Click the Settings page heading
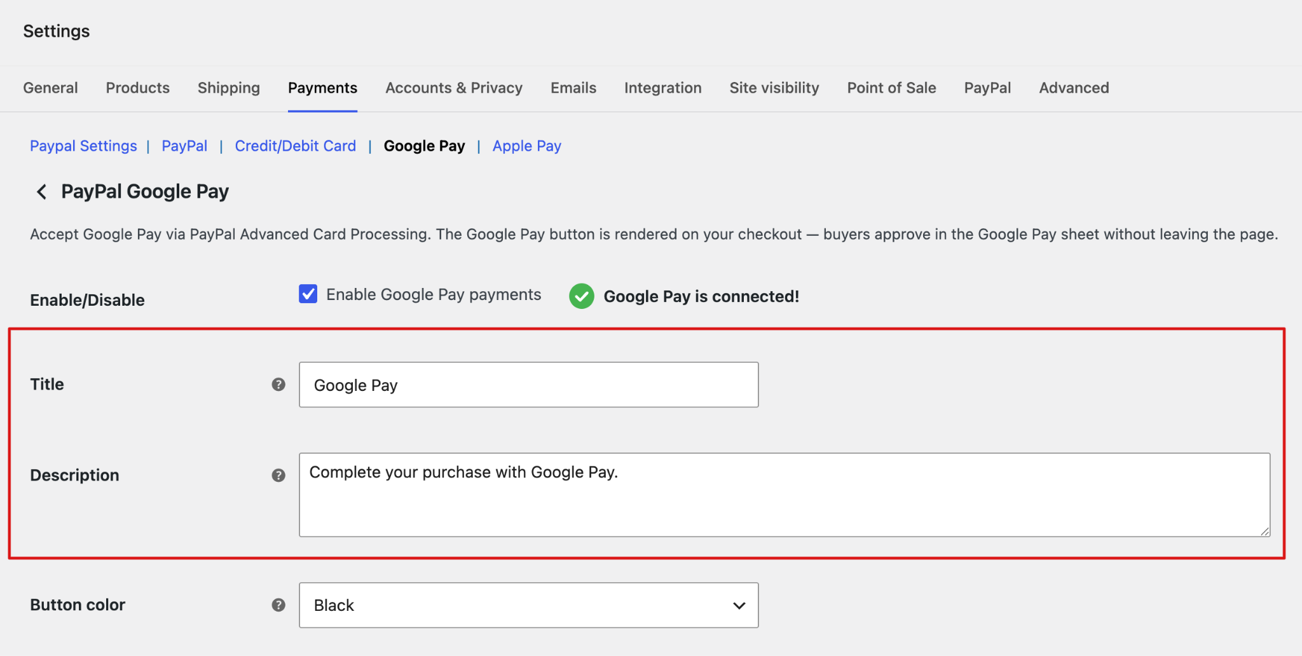1302x656 pixels. [x=57, y=31]
